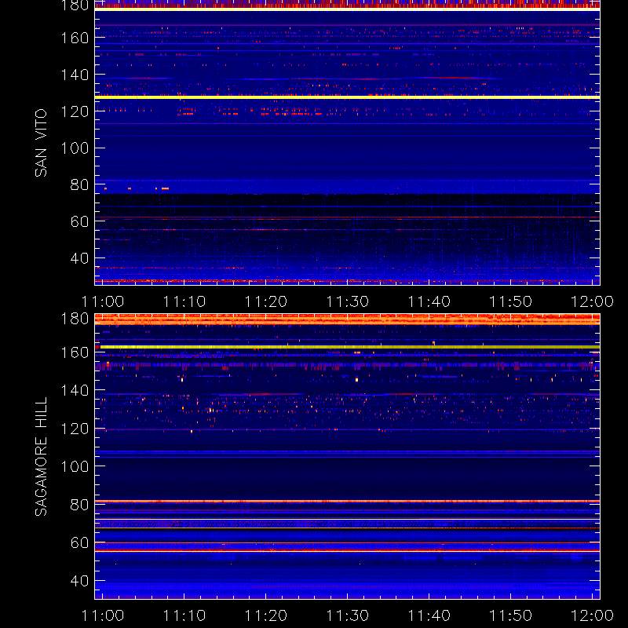Click the bright yellow band near 127 in San Vito
The image size is (628, 628).
[x=347, y=97]
